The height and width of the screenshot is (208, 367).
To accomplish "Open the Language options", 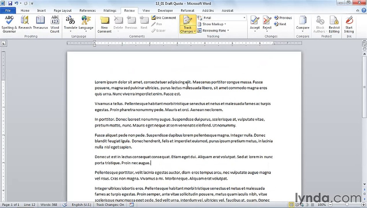I will pos(86,24).
